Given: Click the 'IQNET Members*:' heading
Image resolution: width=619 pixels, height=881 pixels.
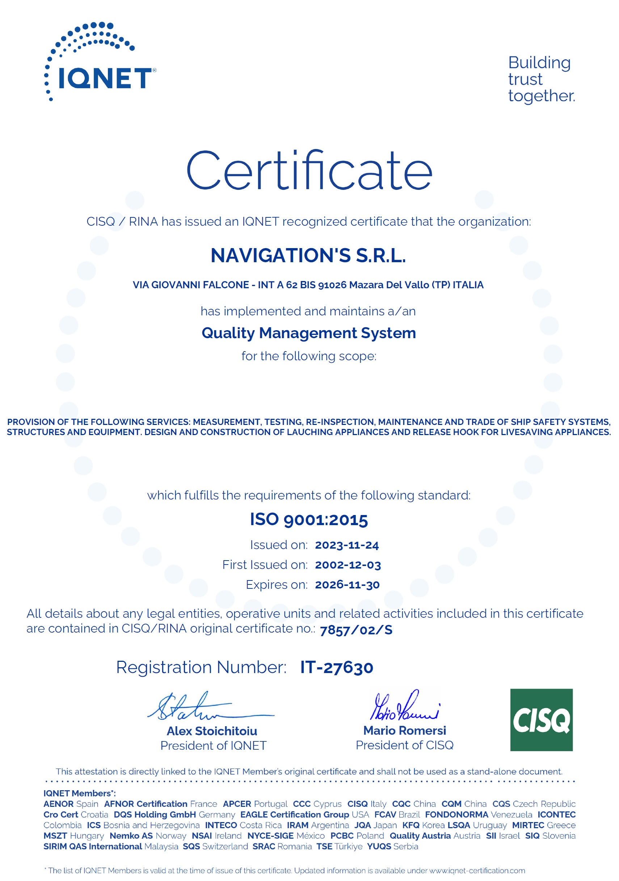Looking at the screenshot, I should pyautogui.click(x=80, y=793).
